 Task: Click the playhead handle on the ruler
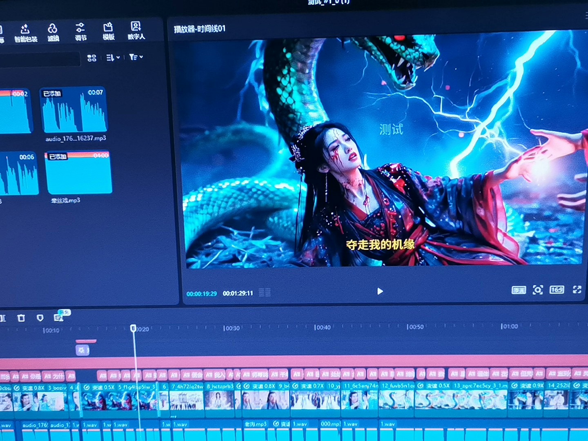(x=133, y=328)
